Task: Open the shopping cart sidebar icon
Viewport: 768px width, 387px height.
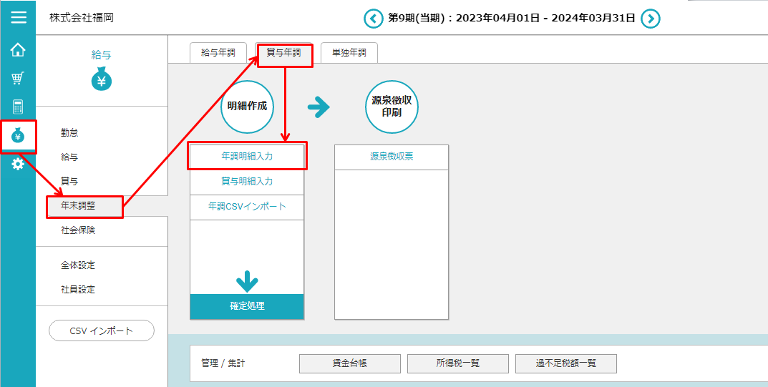Action: 18,79
